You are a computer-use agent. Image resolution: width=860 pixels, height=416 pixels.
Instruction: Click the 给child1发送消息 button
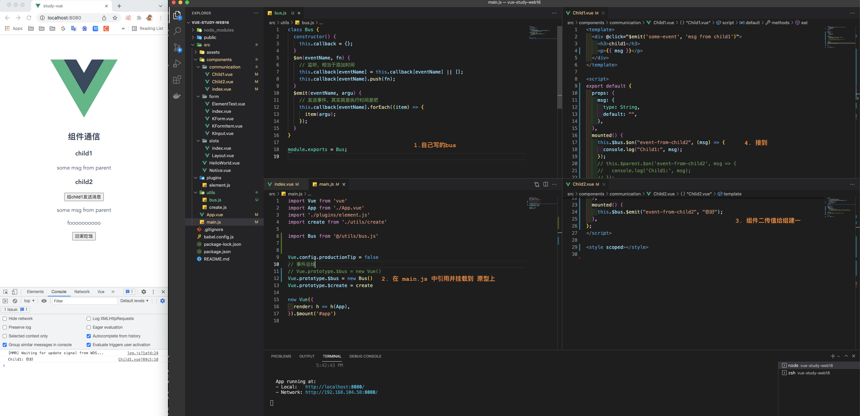pyautogui.click(x=84, y=197)
